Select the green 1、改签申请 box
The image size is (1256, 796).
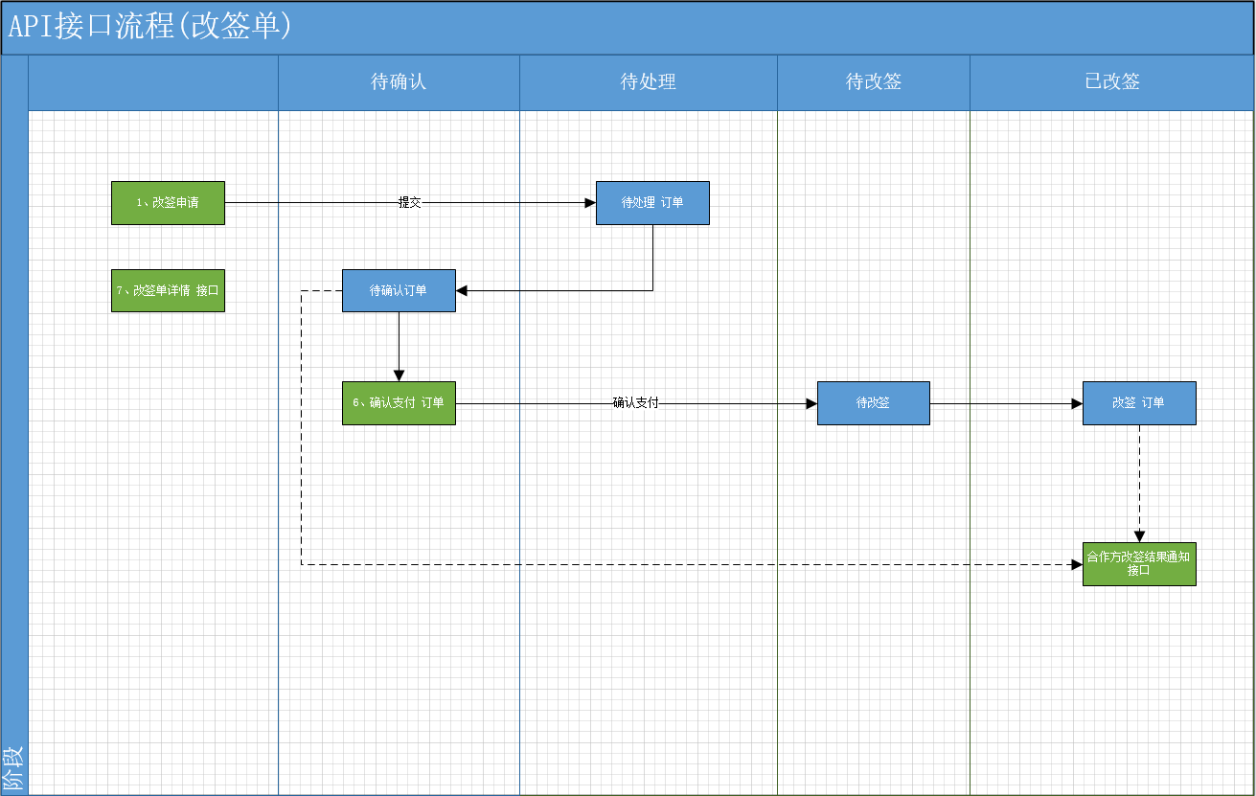pos(168,203)
